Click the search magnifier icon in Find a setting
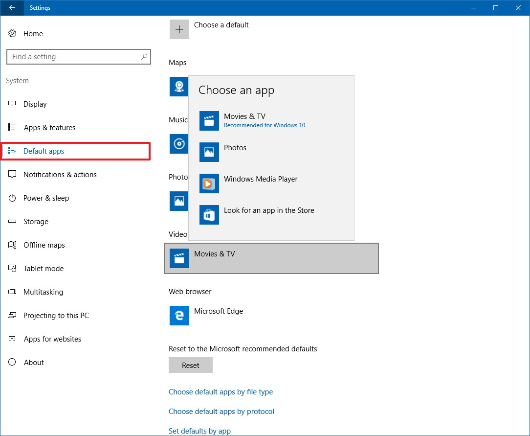Viewport: 530px width, 436px height. coord(144,56)
